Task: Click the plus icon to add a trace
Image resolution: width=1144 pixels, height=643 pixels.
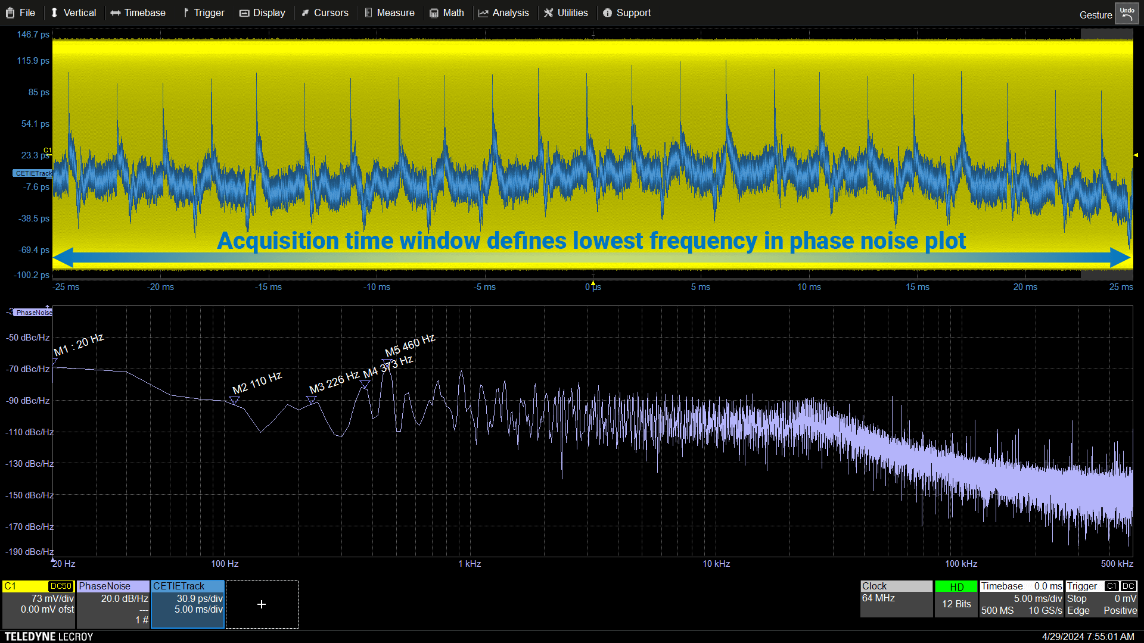Action: 262,604
